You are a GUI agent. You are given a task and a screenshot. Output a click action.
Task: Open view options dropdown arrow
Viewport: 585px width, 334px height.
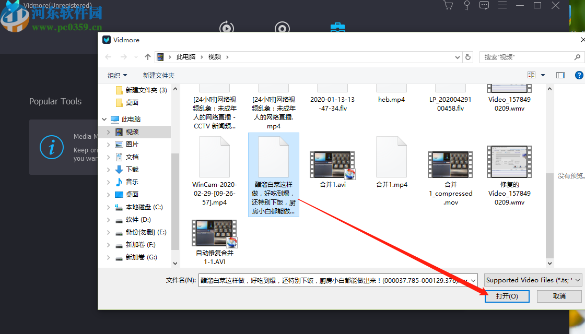point(543,75)
